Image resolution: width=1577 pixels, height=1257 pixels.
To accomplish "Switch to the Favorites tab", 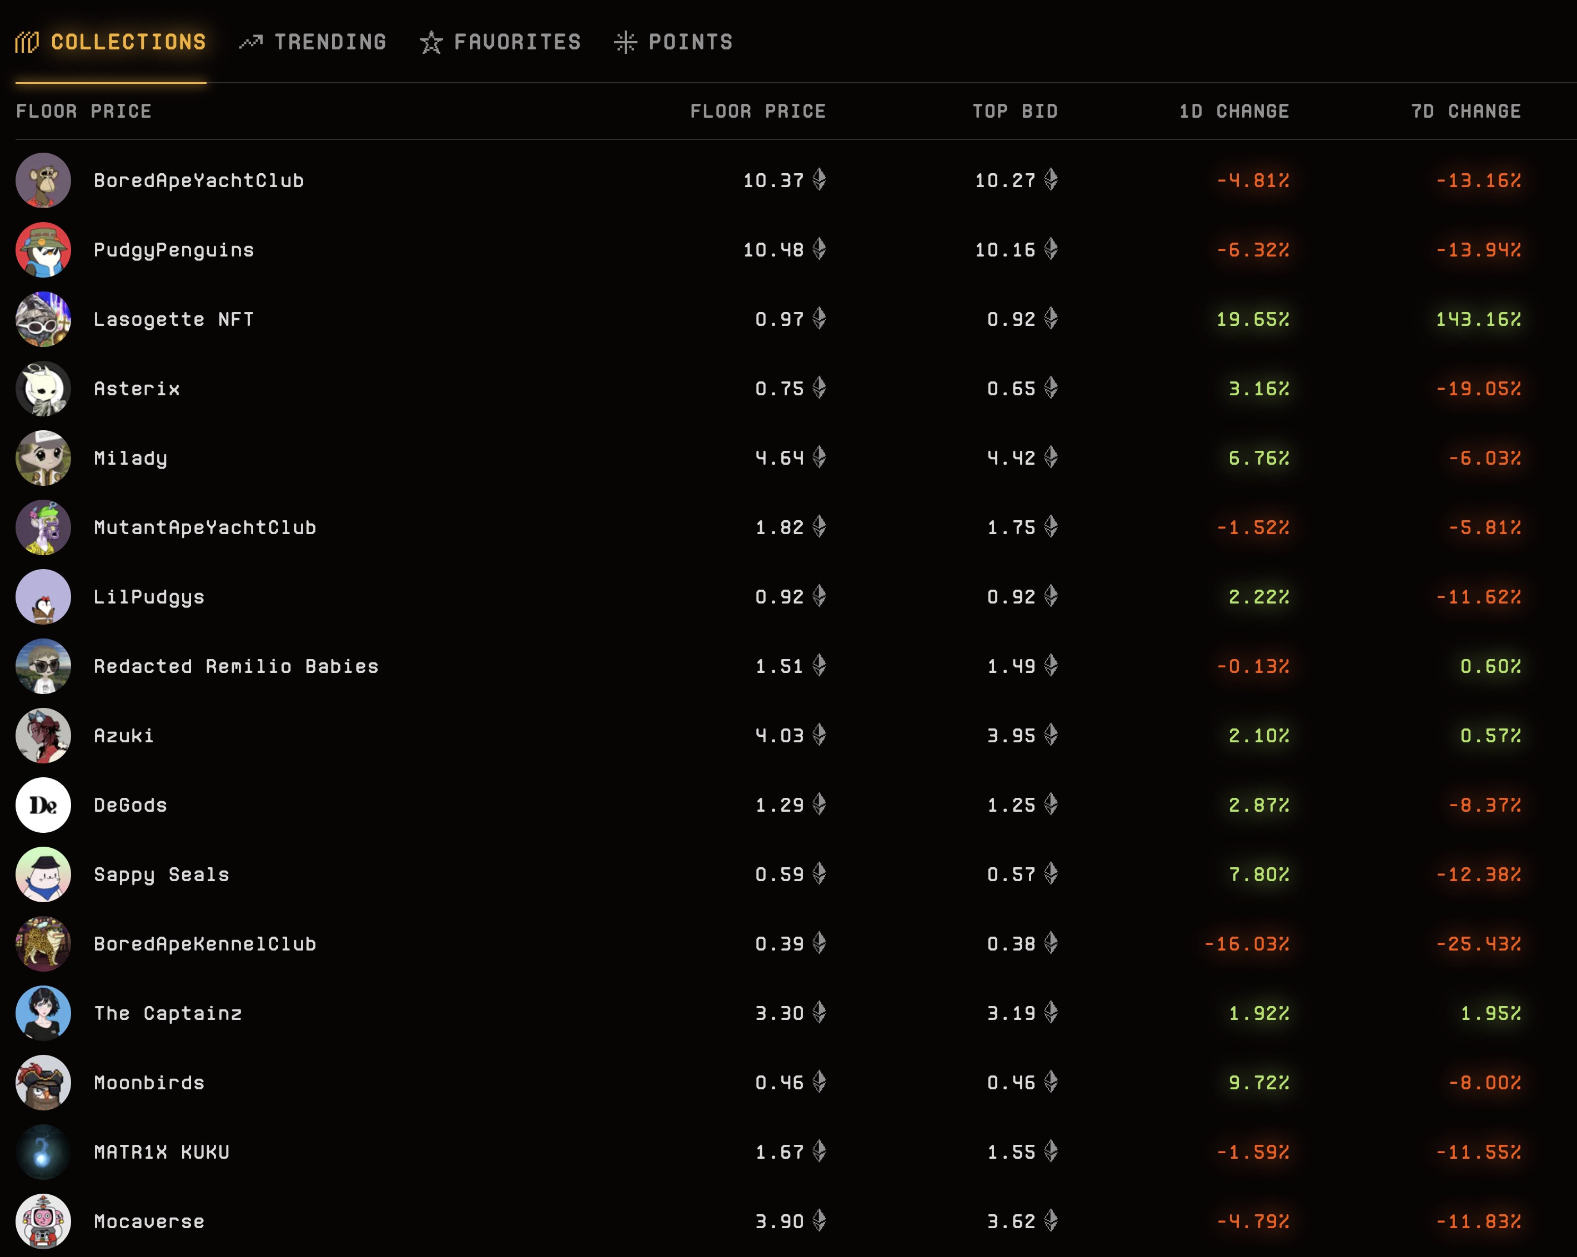I will tap(517, 42).
